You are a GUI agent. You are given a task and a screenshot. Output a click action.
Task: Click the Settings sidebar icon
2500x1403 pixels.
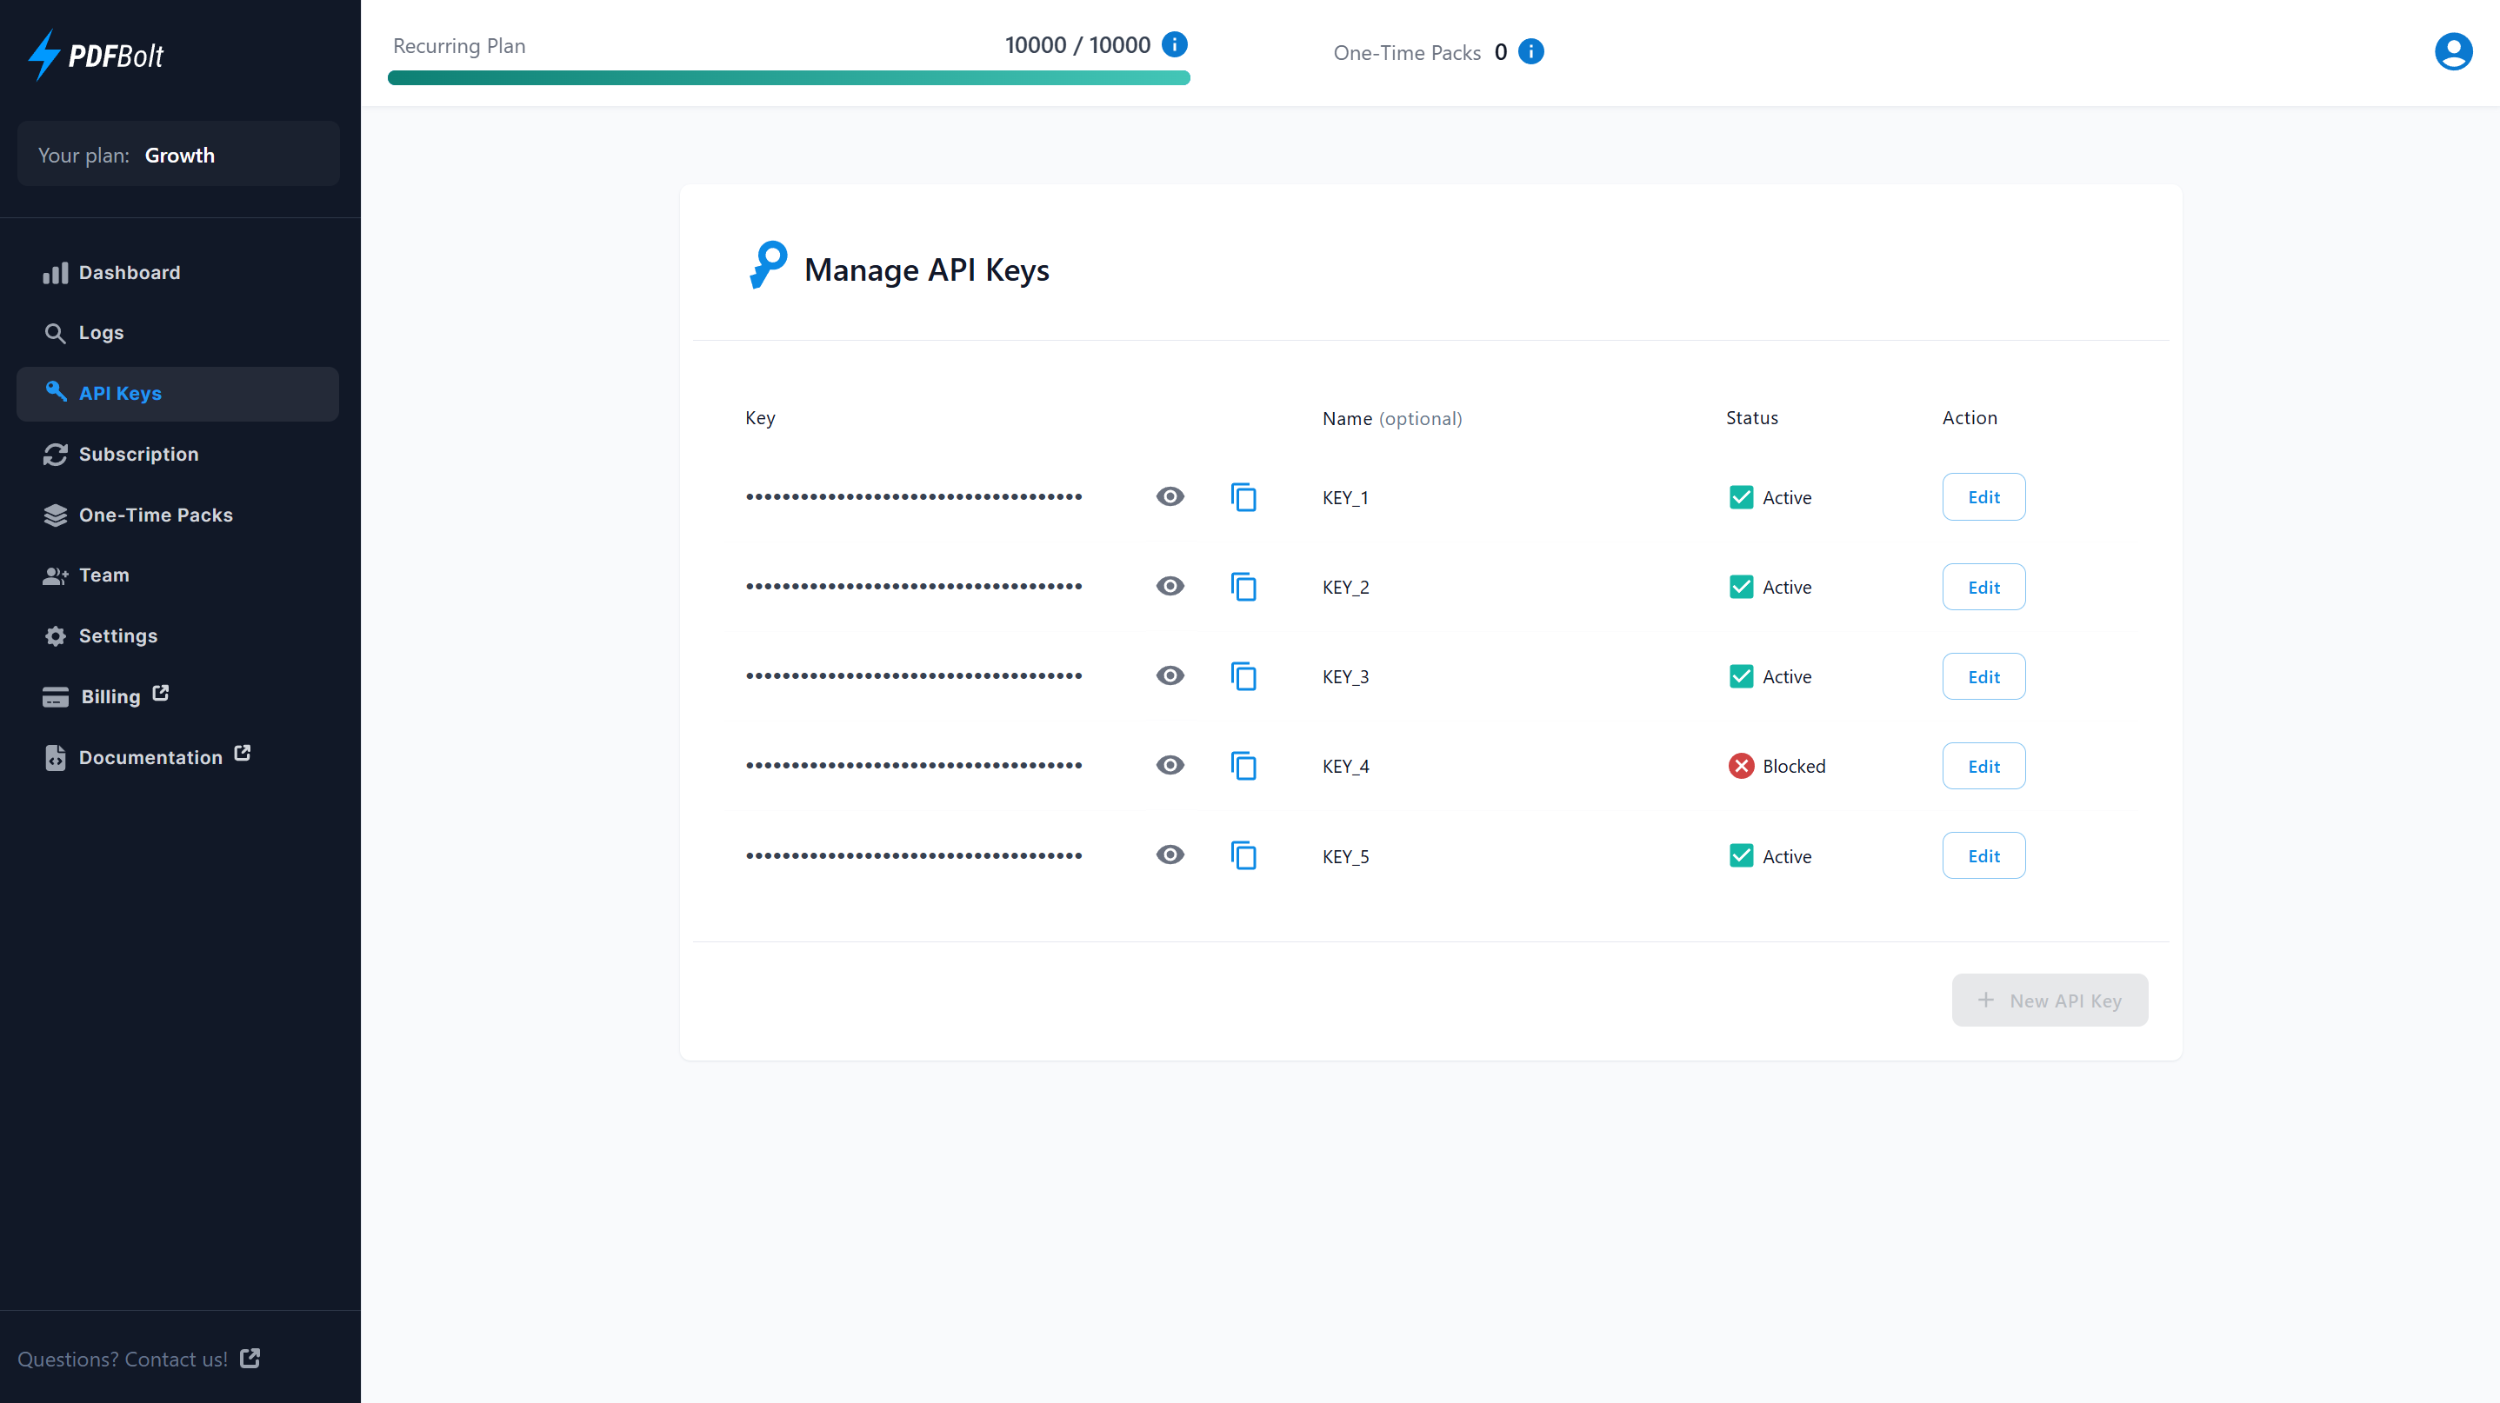55,635
